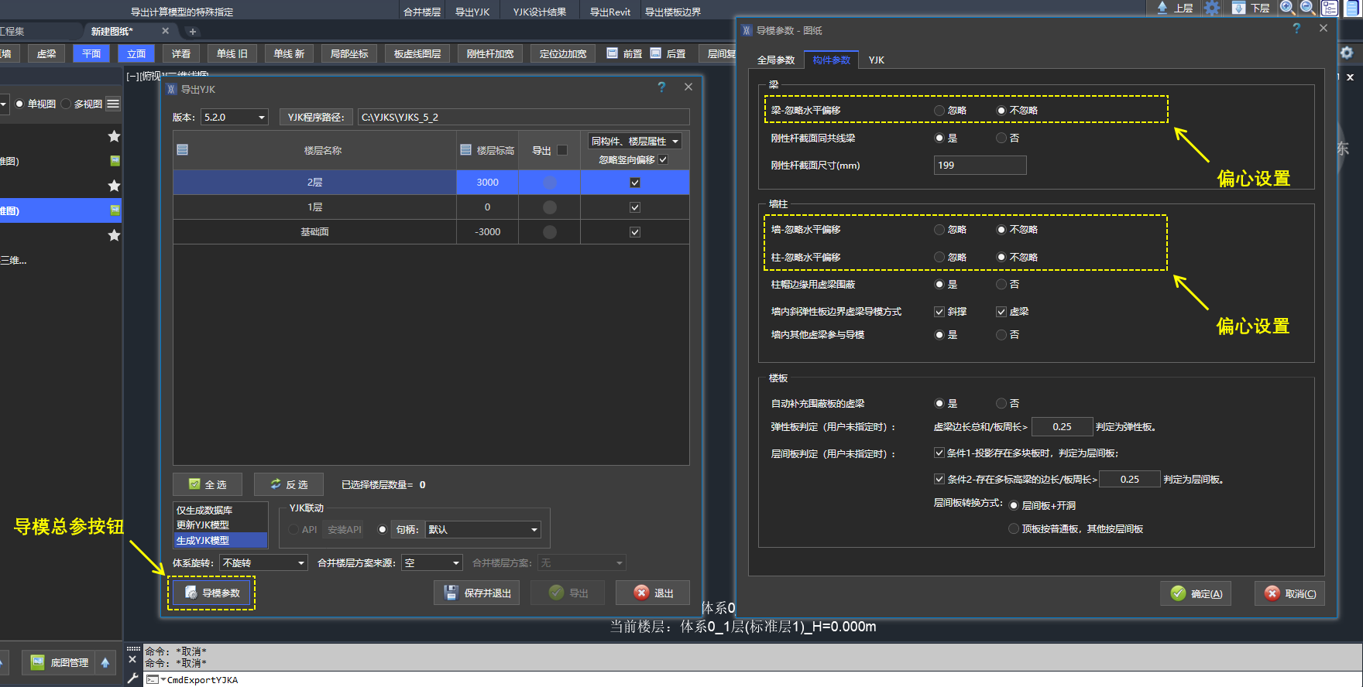Image resolution: width=1363 pixels, height=687 pixels.
Task: Click the 下层 down-arrow icon
Action: pyautogui.click(x=1238, y=9)
